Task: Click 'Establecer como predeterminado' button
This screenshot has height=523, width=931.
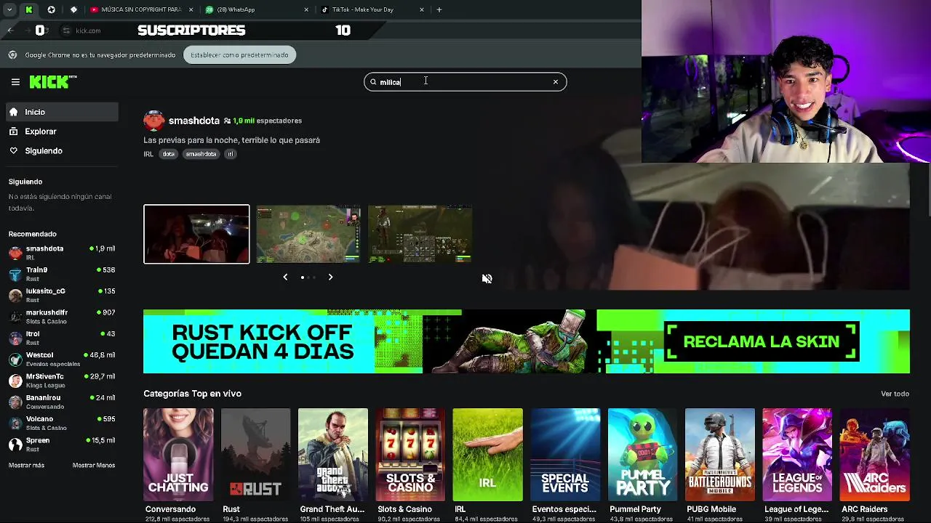Action: 239,55
